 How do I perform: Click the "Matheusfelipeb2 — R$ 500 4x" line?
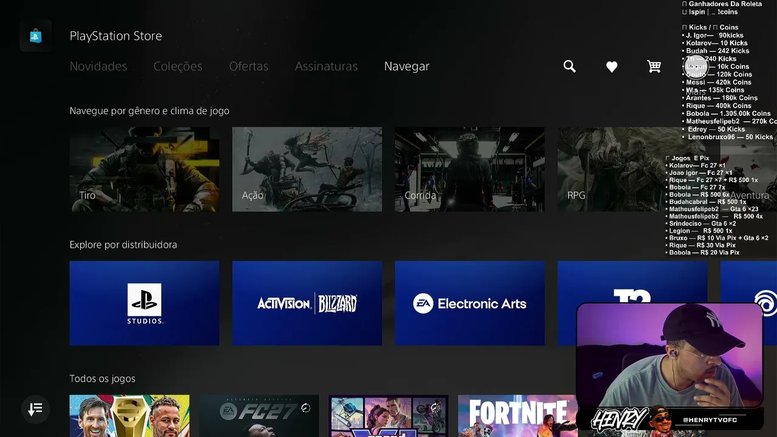tap(714, 217)
